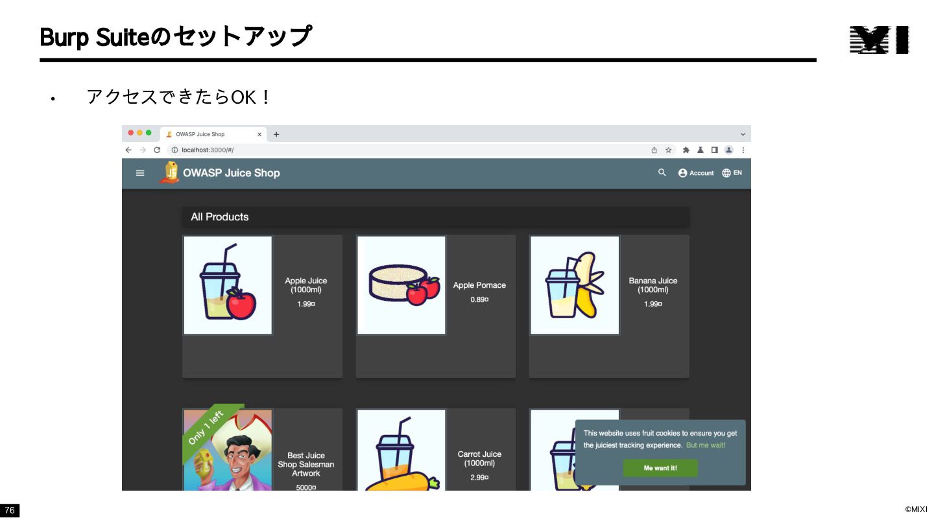934x525 pixels.
Task: Click the Apple Pomace product name
Action: (479, 285)
